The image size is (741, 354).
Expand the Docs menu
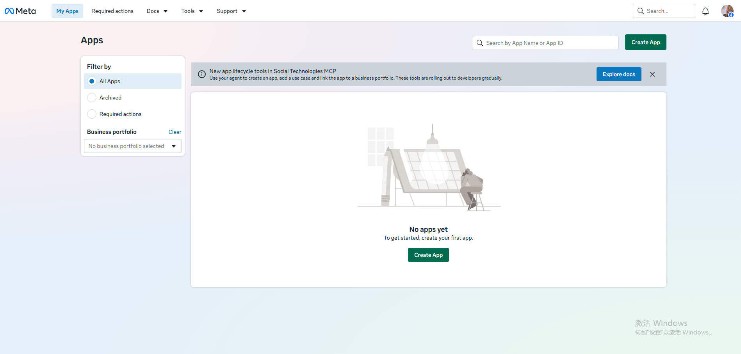pyautogui.click(x=157, y=11)
